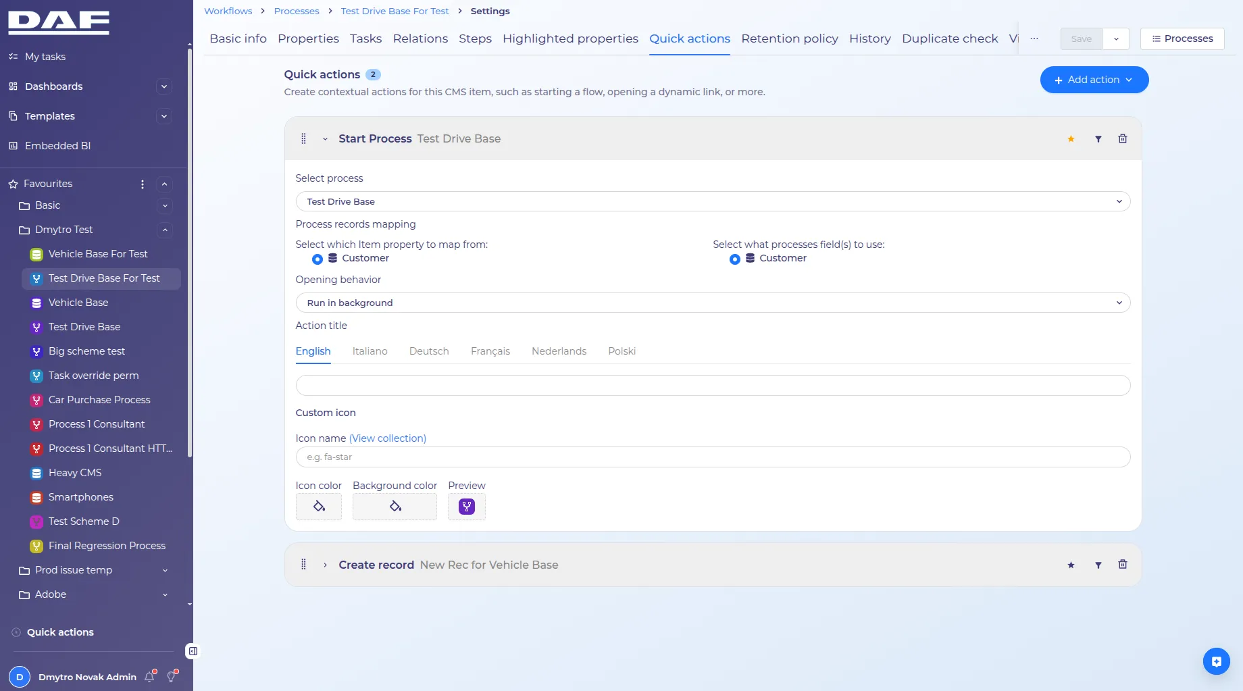Expand the Templates menu chevron
The image size is (1243, 691).
point(163,116)
